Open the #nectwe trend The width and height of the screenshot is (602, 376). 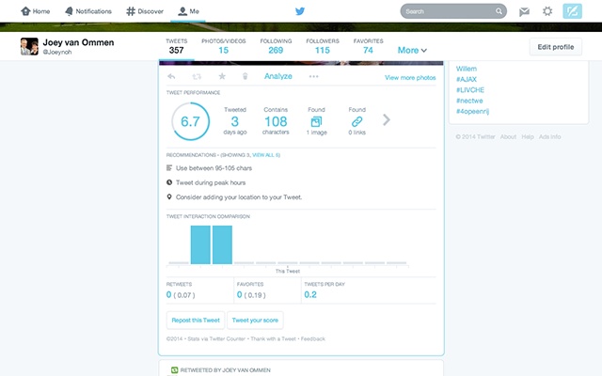[x=469, y=101]
